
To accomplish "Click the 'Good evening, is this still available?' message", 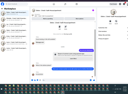I will click(x=46, y=39).
